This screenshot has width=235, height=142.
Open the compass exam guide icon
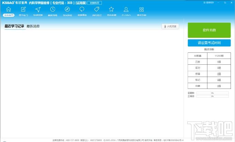[67, 10]
